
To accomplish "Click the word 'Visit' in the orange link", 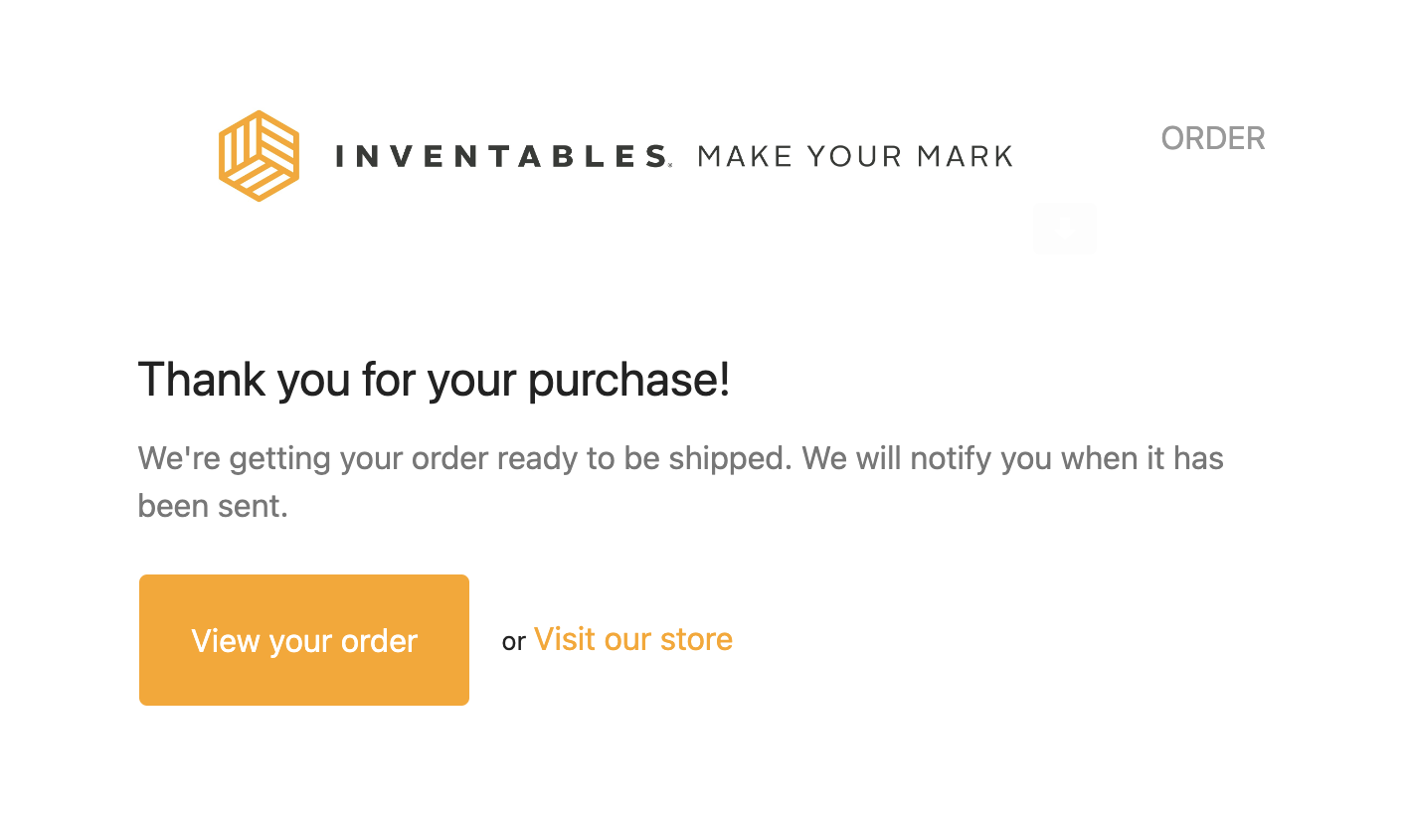I will [x=565, y=639].
